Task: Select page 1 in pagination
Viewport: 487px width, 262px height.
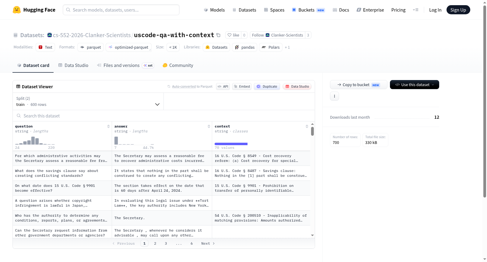Action: tap(145, 243)
